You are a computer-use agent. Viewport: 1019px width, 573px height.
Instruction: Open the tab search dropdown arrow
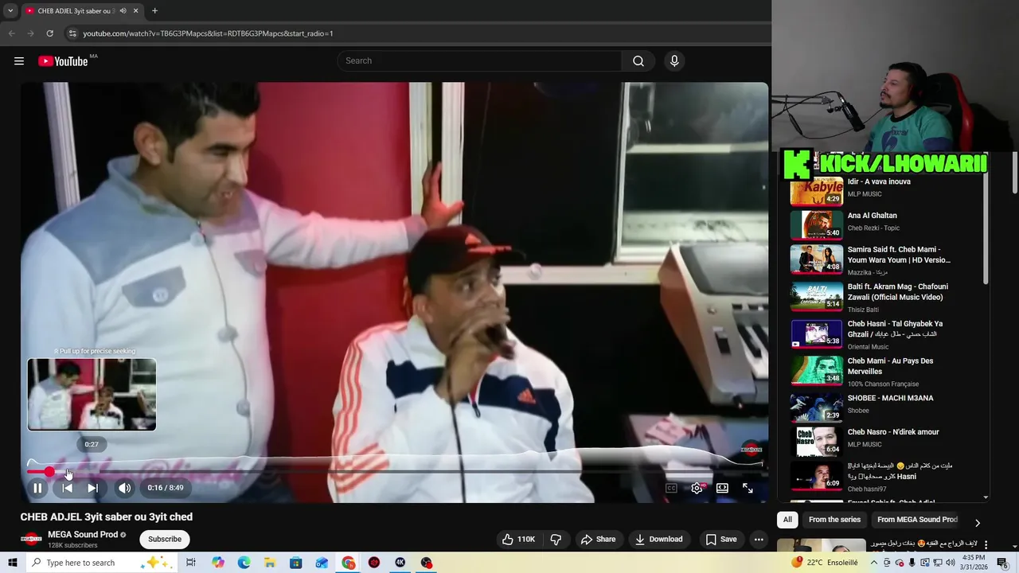coord(10,11)
